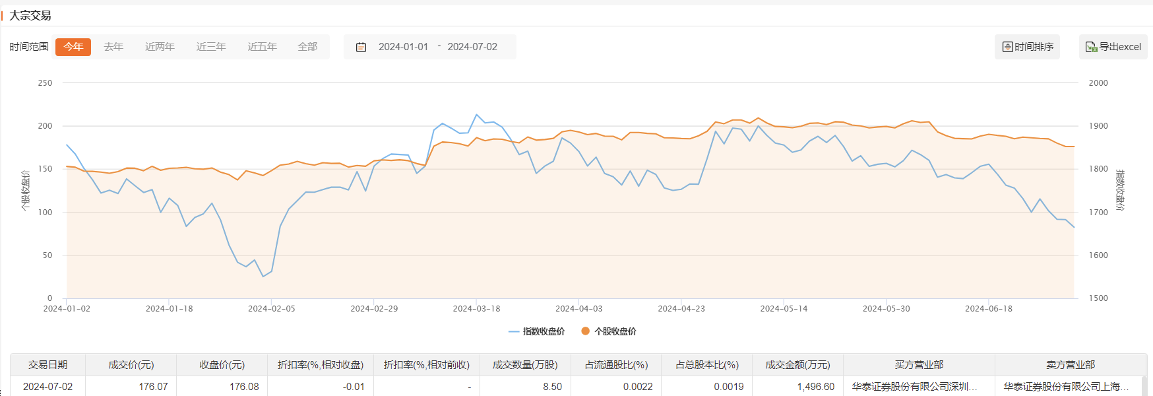Select the 近两年 range option
The height and width of the screenshot is (396, 1153).
click(x=160, y=47)
